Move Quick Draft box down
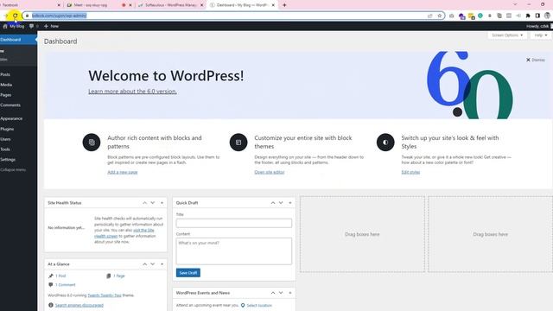This screenshot has height=311, width=553. point(281,203)
